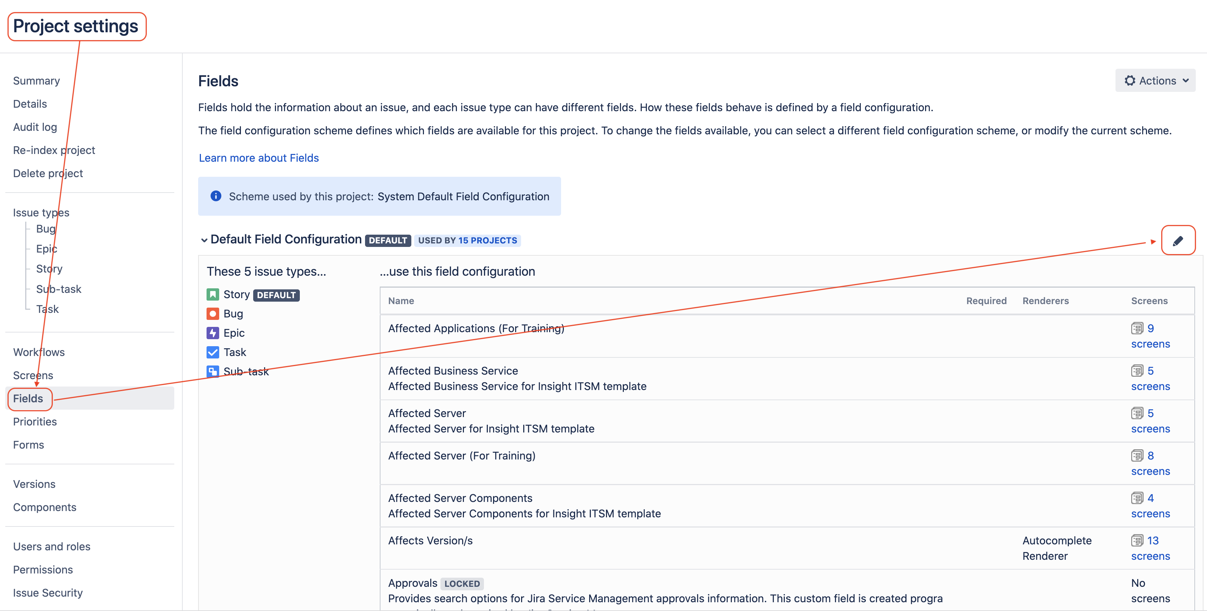
Task: Click screens icon for Affected Applications row
Action: (1137, 328)
